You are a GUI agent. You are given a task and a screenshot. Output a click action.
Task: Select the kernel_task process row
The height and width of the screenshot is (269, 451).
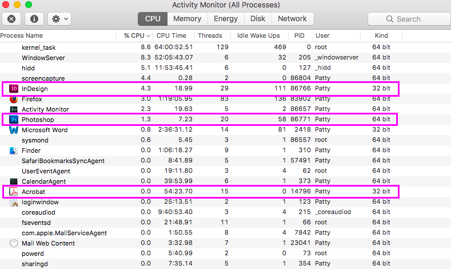(225, 48)
